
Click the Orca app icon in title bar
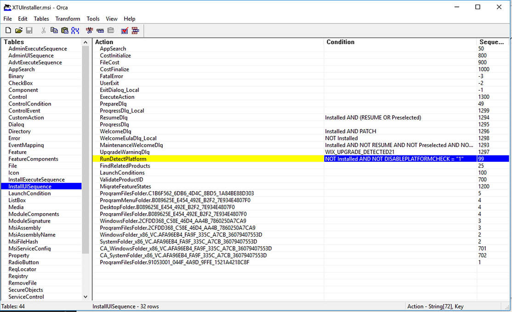tap(7, 7)
